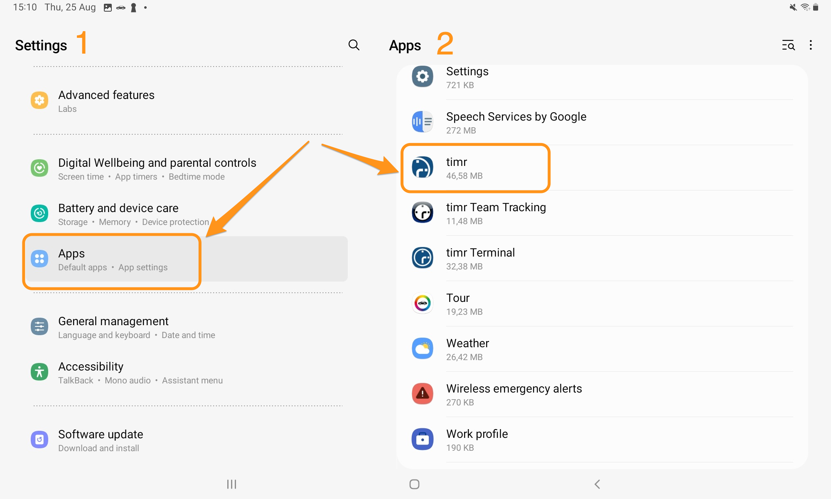The height and width of the screenshot is (499, 831).
Task: Tap the recent apps navigation button
Action: click(231, 484)
